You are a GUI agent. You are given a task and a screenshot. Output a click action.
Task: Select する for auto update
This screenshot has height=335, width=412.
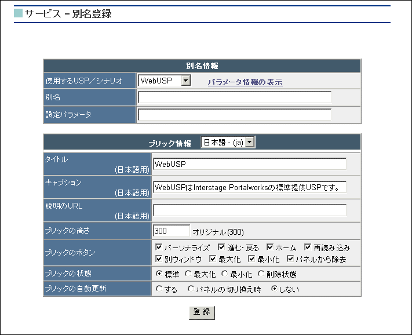(x=159, y=289)
